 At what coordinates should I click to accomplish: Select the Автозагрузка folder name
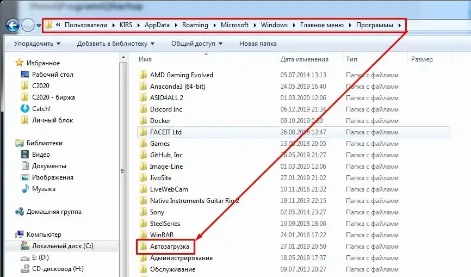point(170,247)
